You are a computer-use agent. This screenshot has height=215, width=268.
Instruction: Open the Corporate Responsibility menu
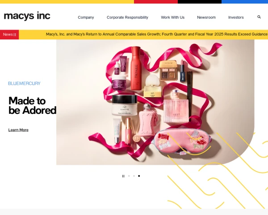coord(127,17)
